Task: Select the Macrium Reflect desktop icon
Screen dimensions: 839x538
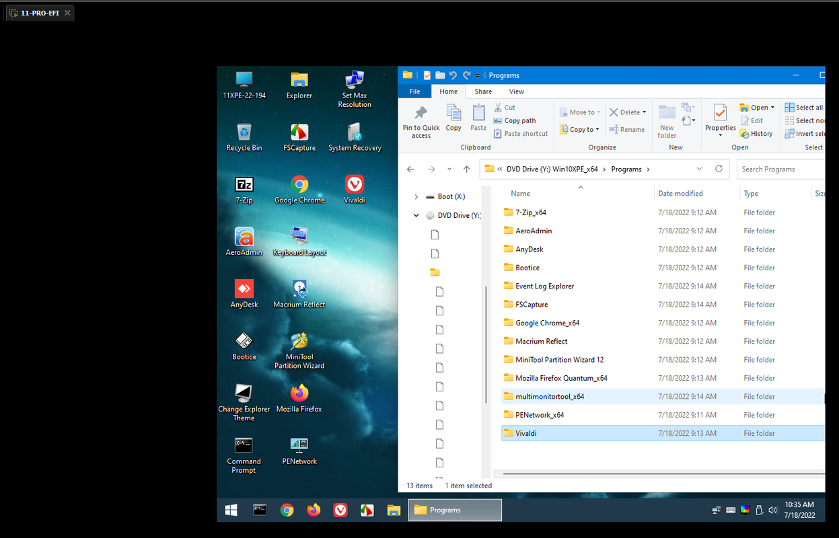Action: (x=299, y=294)
